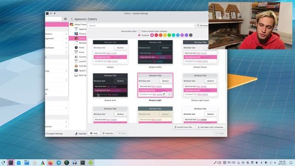Expand the highlighted pink Appearance row
The height and width of the screenshot is (166, 295).
click(x=57, y=24)
